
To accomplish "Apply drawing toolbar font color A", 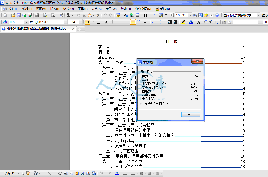I will (x=117, y=173).
